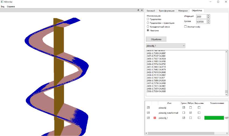This screenshot has height=136, width=229.
Task: Uncheck Грани for the plateobj_1 row
Action: click(184, 118)
